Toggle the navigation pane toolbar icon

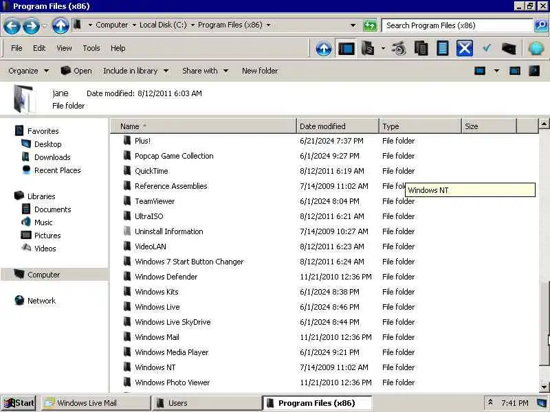346,48
